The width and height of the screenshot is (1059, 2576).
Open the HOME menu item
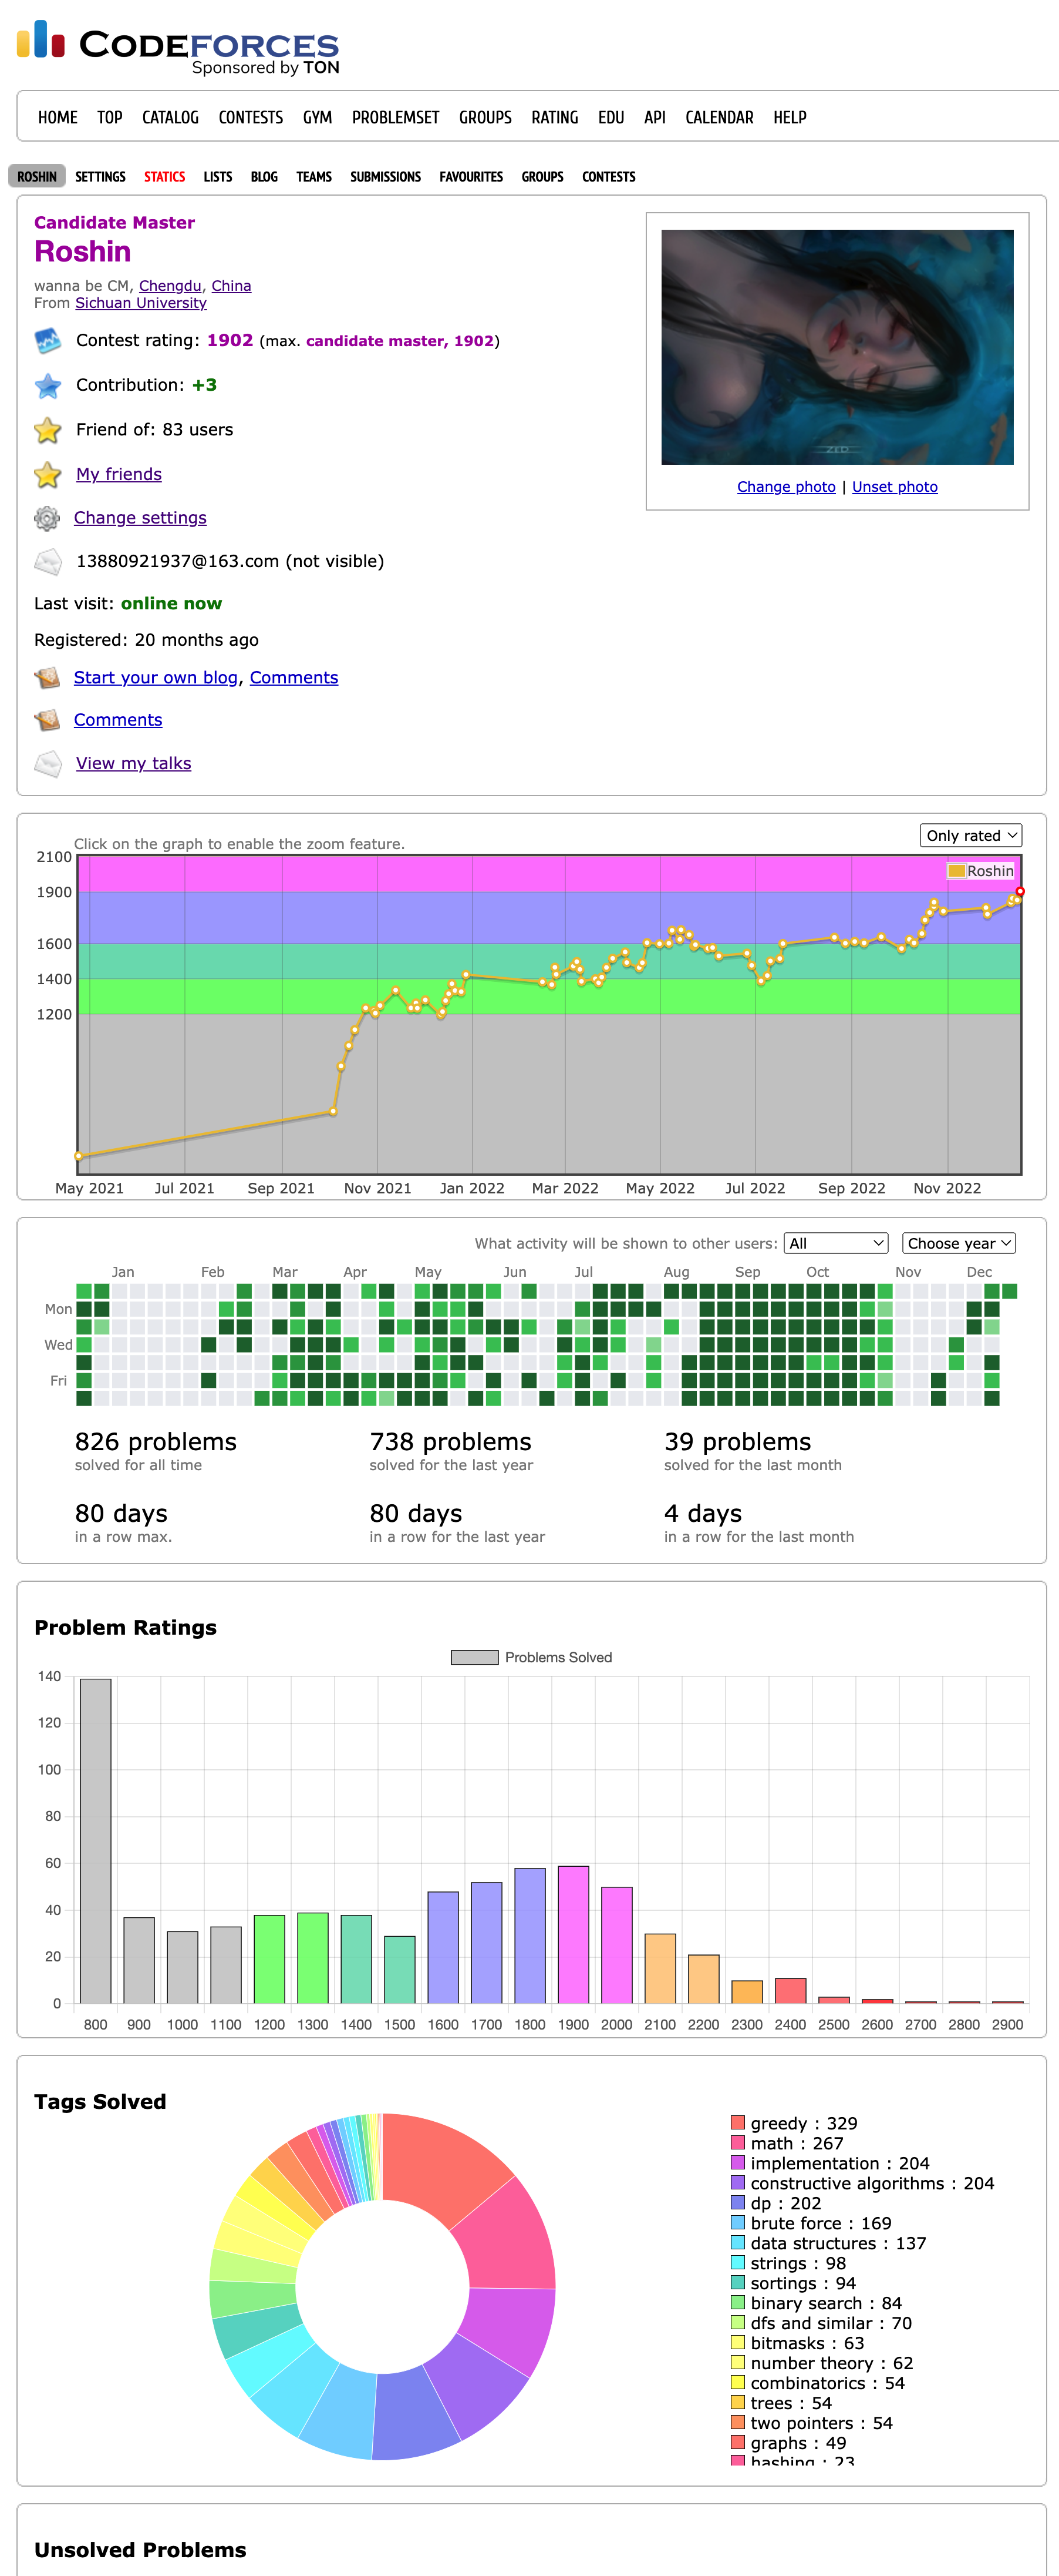point(58,117)
